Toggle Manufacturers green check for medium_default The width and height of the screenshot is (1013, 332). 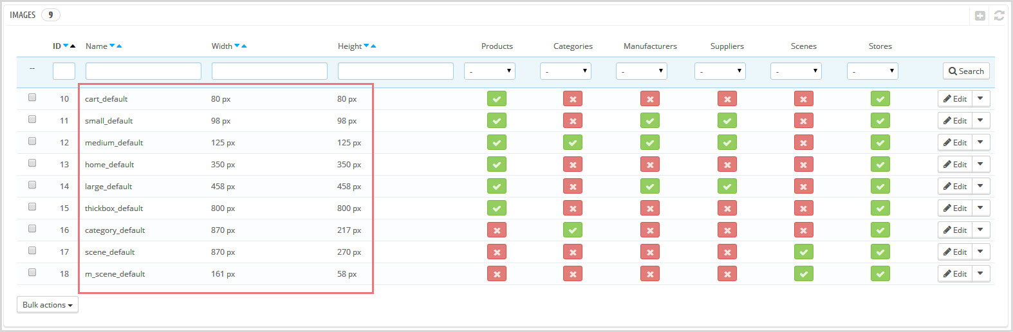point(650,142)
